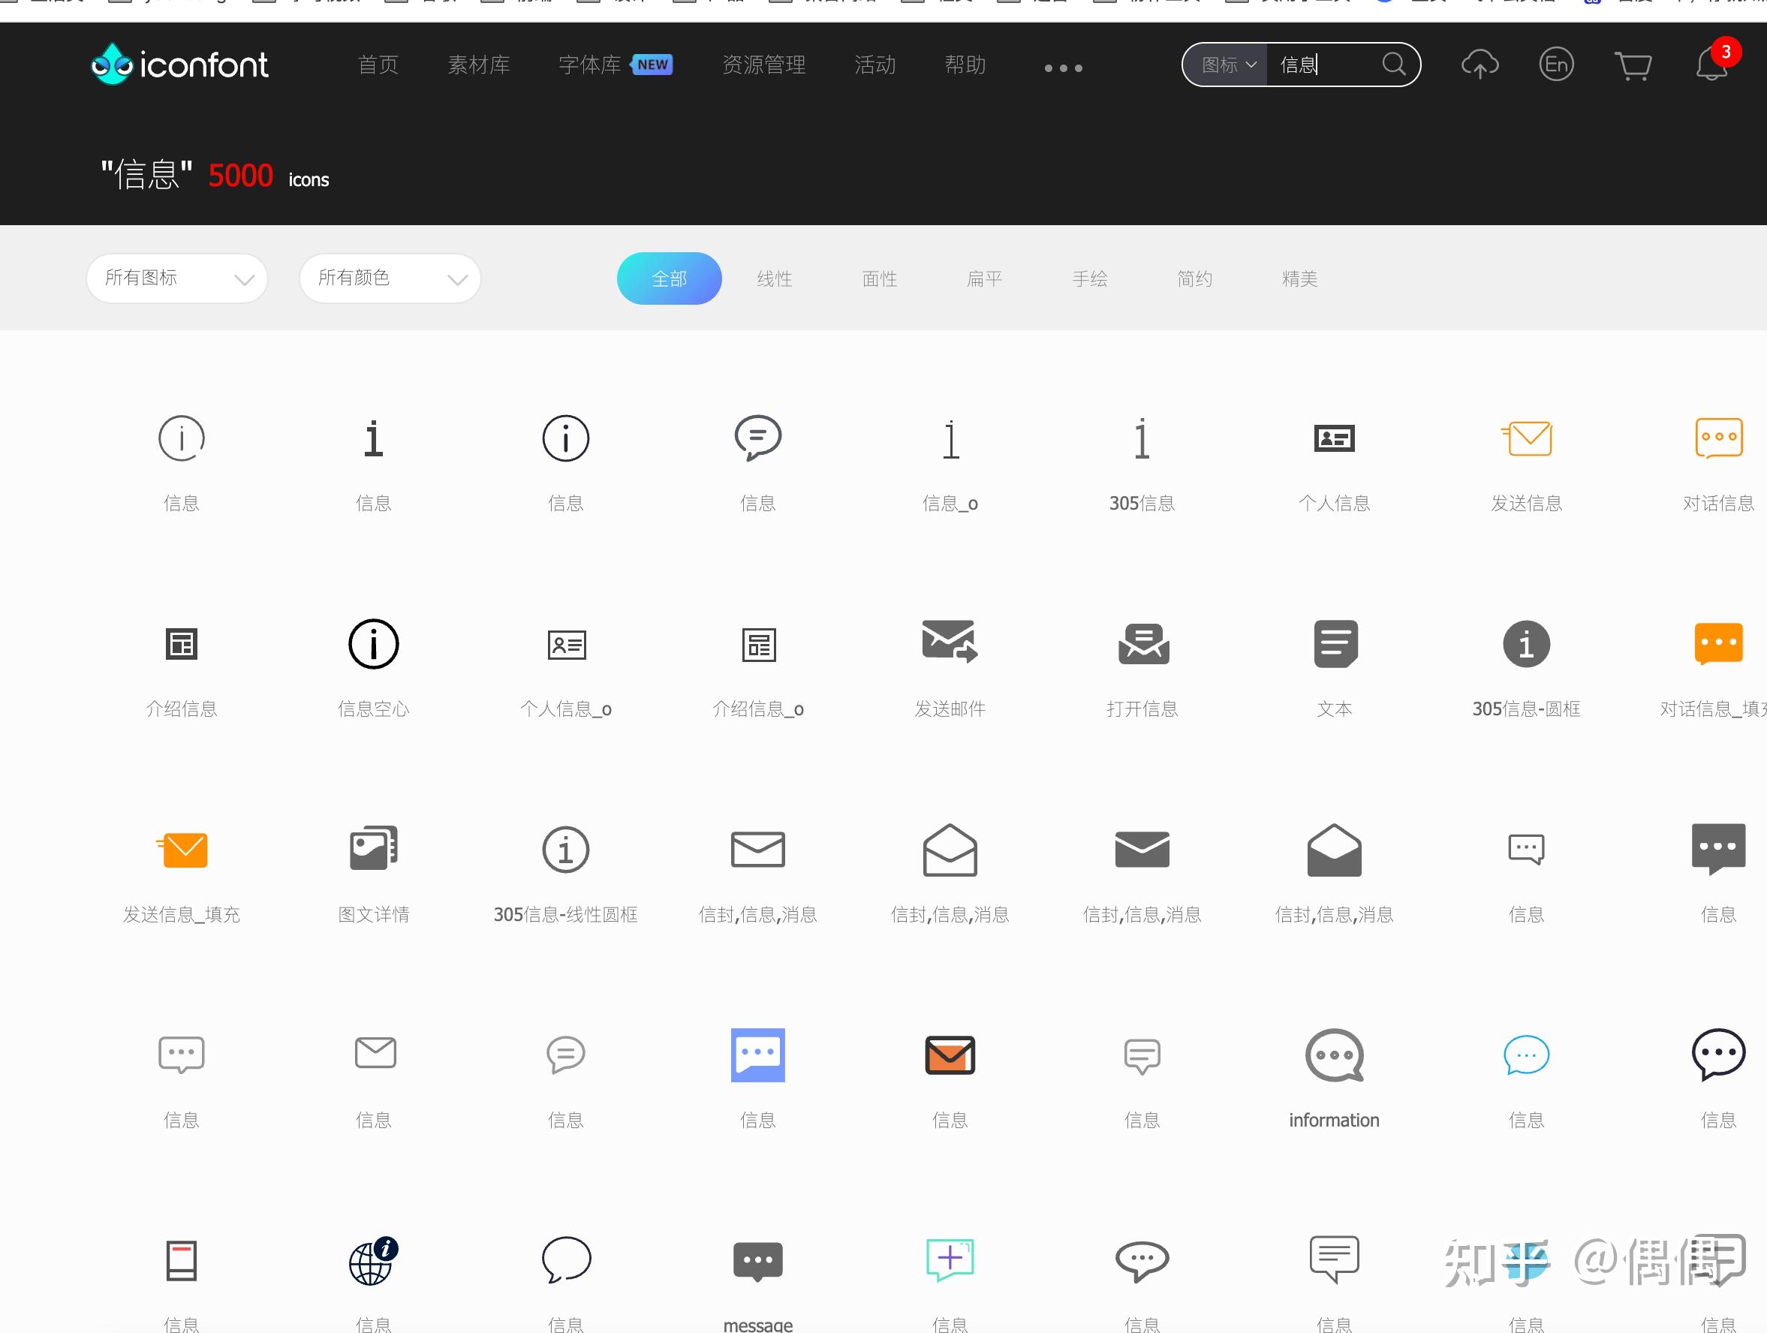Click the 全部 filter button
Screen dimensions: 1767x1333
(669, 278)
